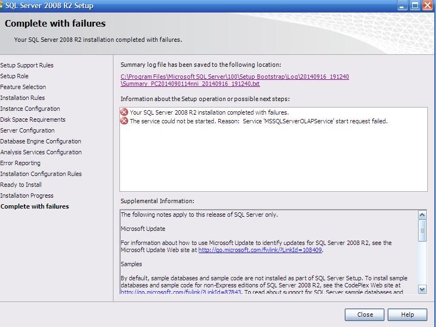
Task: Click the Supplemental Information scroll up arrow
Action: point(422,215)
